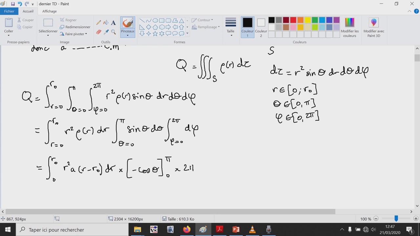
Task: Select the Text tool
Action: tap(113, 23)
